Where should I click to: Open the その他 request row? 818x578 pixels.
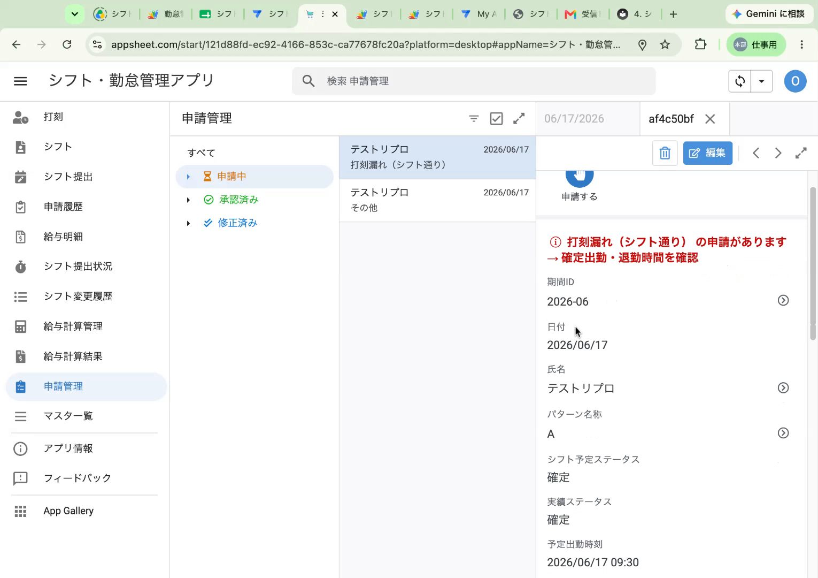pos(437,200)
